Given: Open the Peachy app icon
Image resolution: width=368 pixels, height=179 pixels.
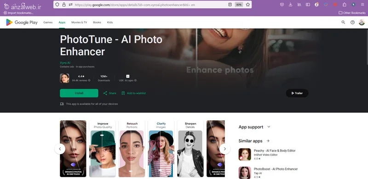Looking at the screenshot, I should point(245,154).
